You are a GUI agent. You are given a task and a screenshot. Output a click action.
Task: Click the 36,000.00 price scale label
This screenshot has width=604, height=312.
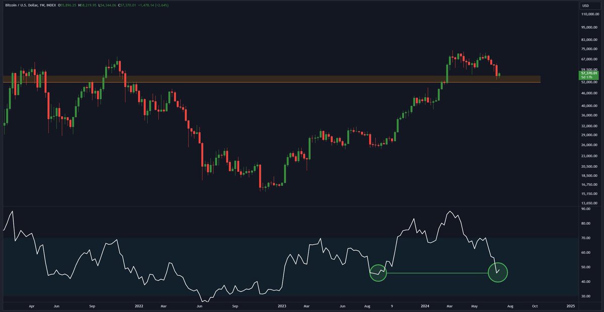click(x=590, y=115)
